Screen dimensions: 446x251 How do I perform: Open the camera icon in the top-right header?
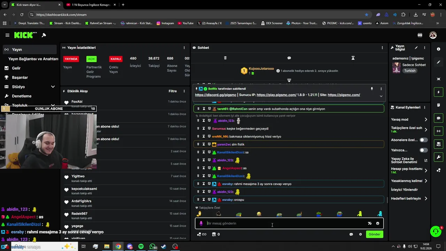tap(420, 35)
